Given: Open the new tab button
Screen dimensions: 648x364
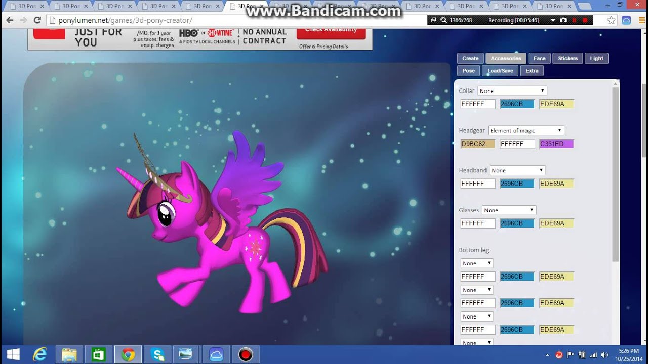Looking at the screenshot, I should pos(584,6).
